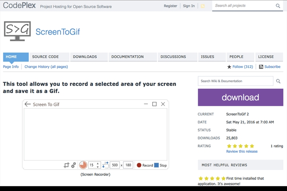Click the Stop label text
This screenshot has width=287, height=191.
163,165
